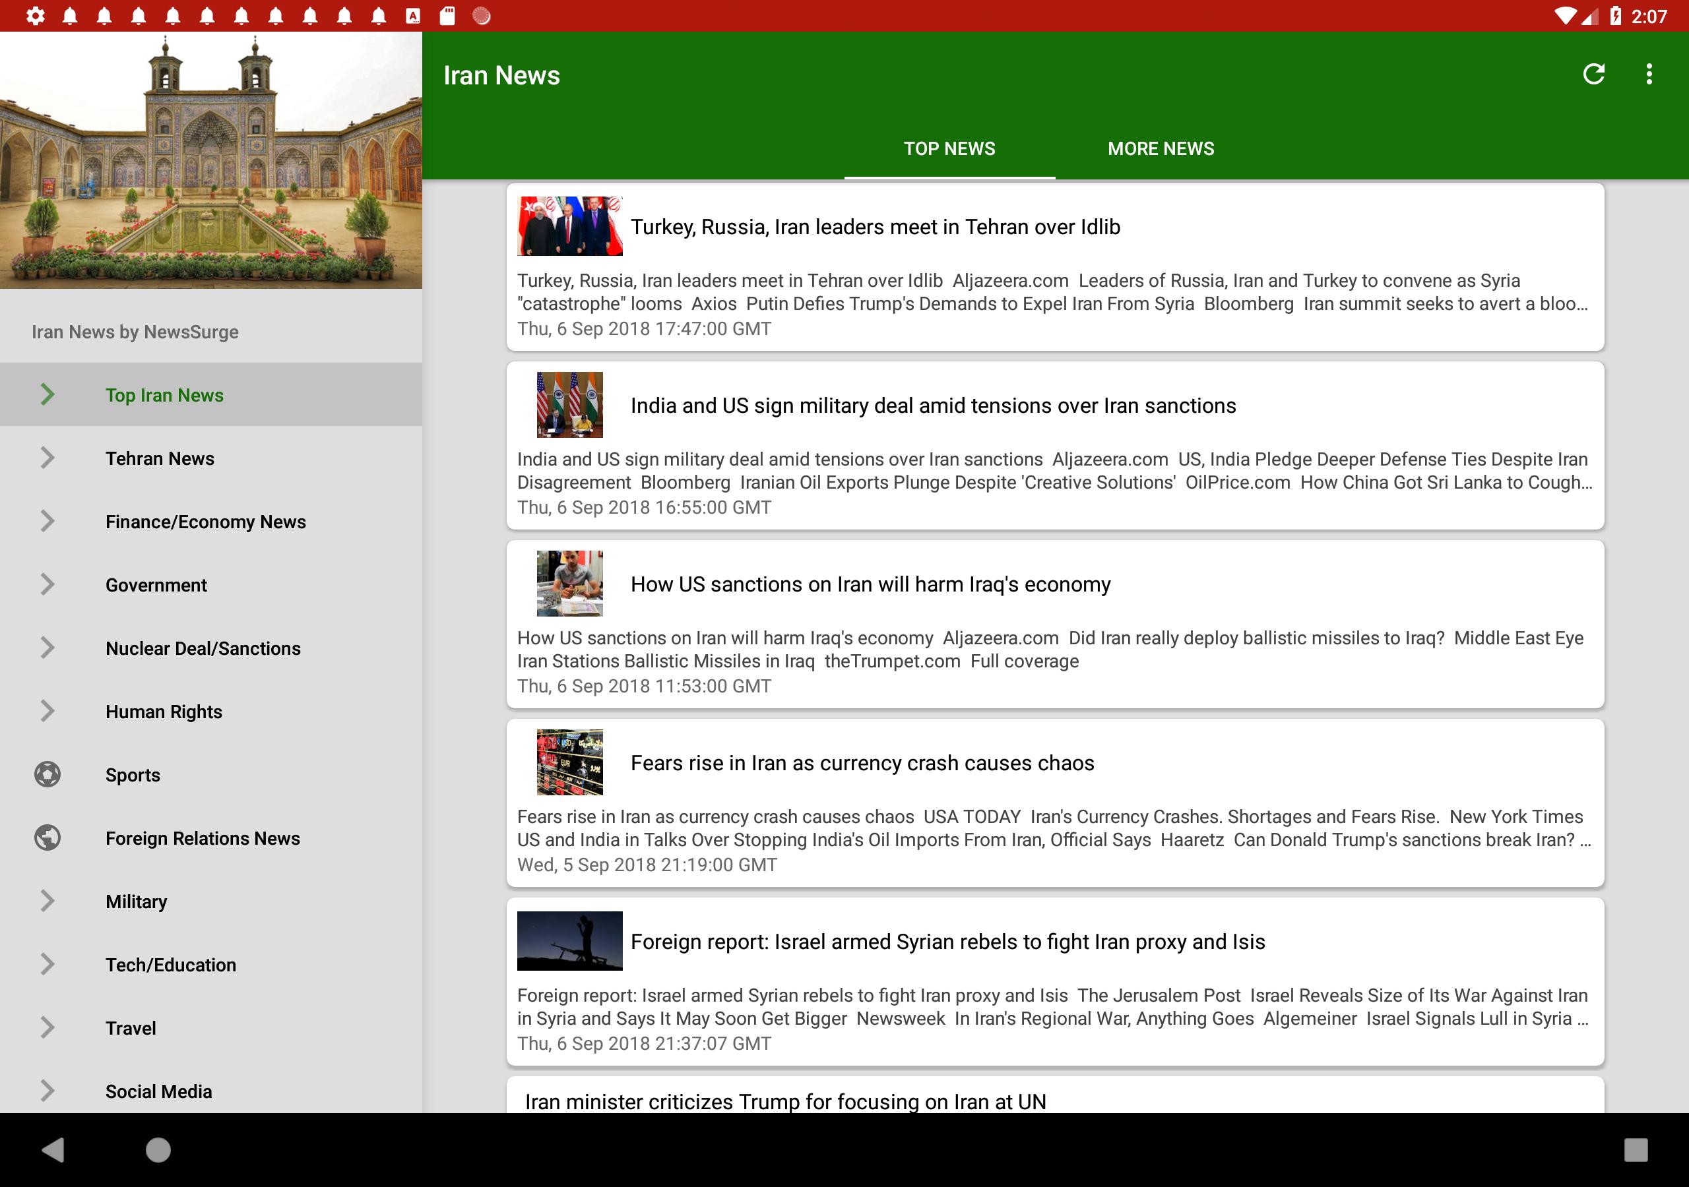Open India and US military deal headline
This screenshot has width=1689, height=1187.
click(933, 405)
